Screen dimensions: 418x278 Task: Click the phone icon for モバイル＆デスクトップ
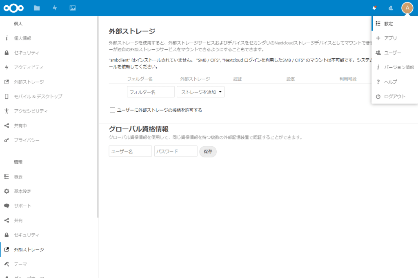(7, 96)
